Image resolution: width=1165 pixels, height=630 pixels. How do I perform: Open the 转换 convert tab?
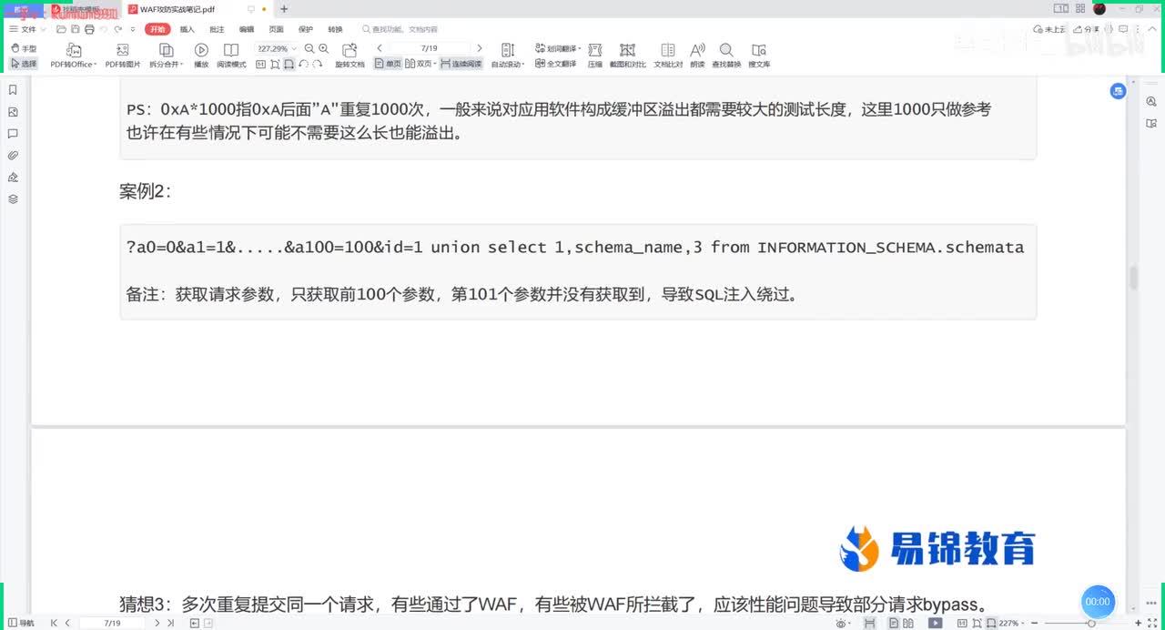pyautogui.click(x=335, y=29)
